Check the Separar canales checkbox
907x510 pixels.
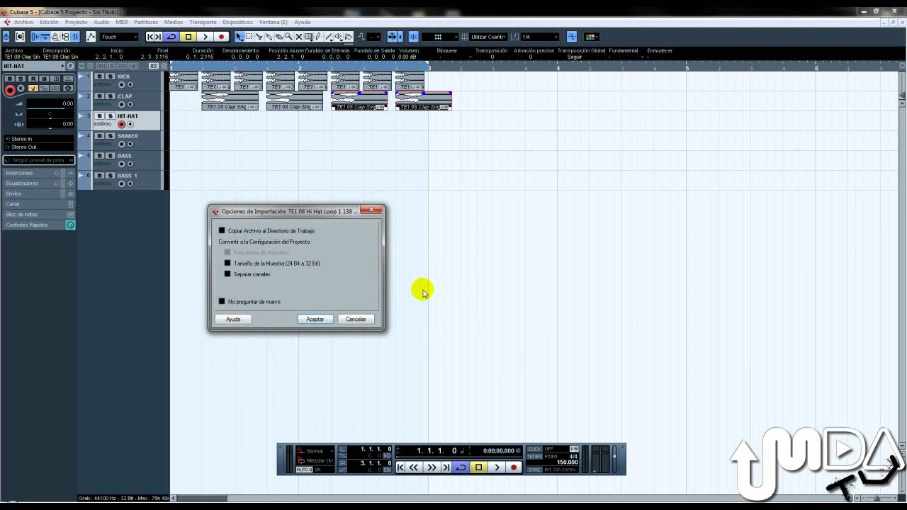coord(227,273)
